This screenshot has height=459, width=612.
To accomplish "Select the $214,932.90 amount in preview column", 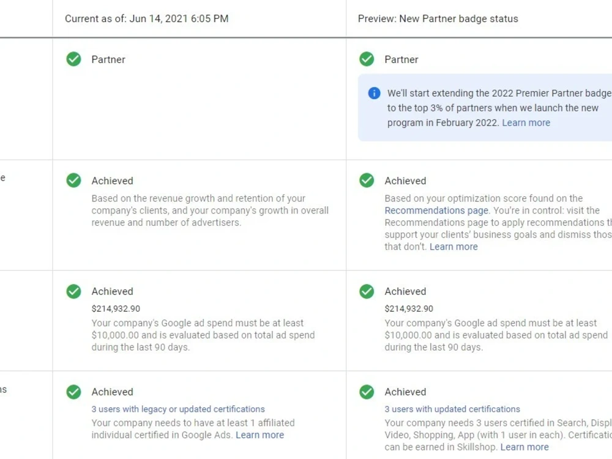I will point(409,308).
